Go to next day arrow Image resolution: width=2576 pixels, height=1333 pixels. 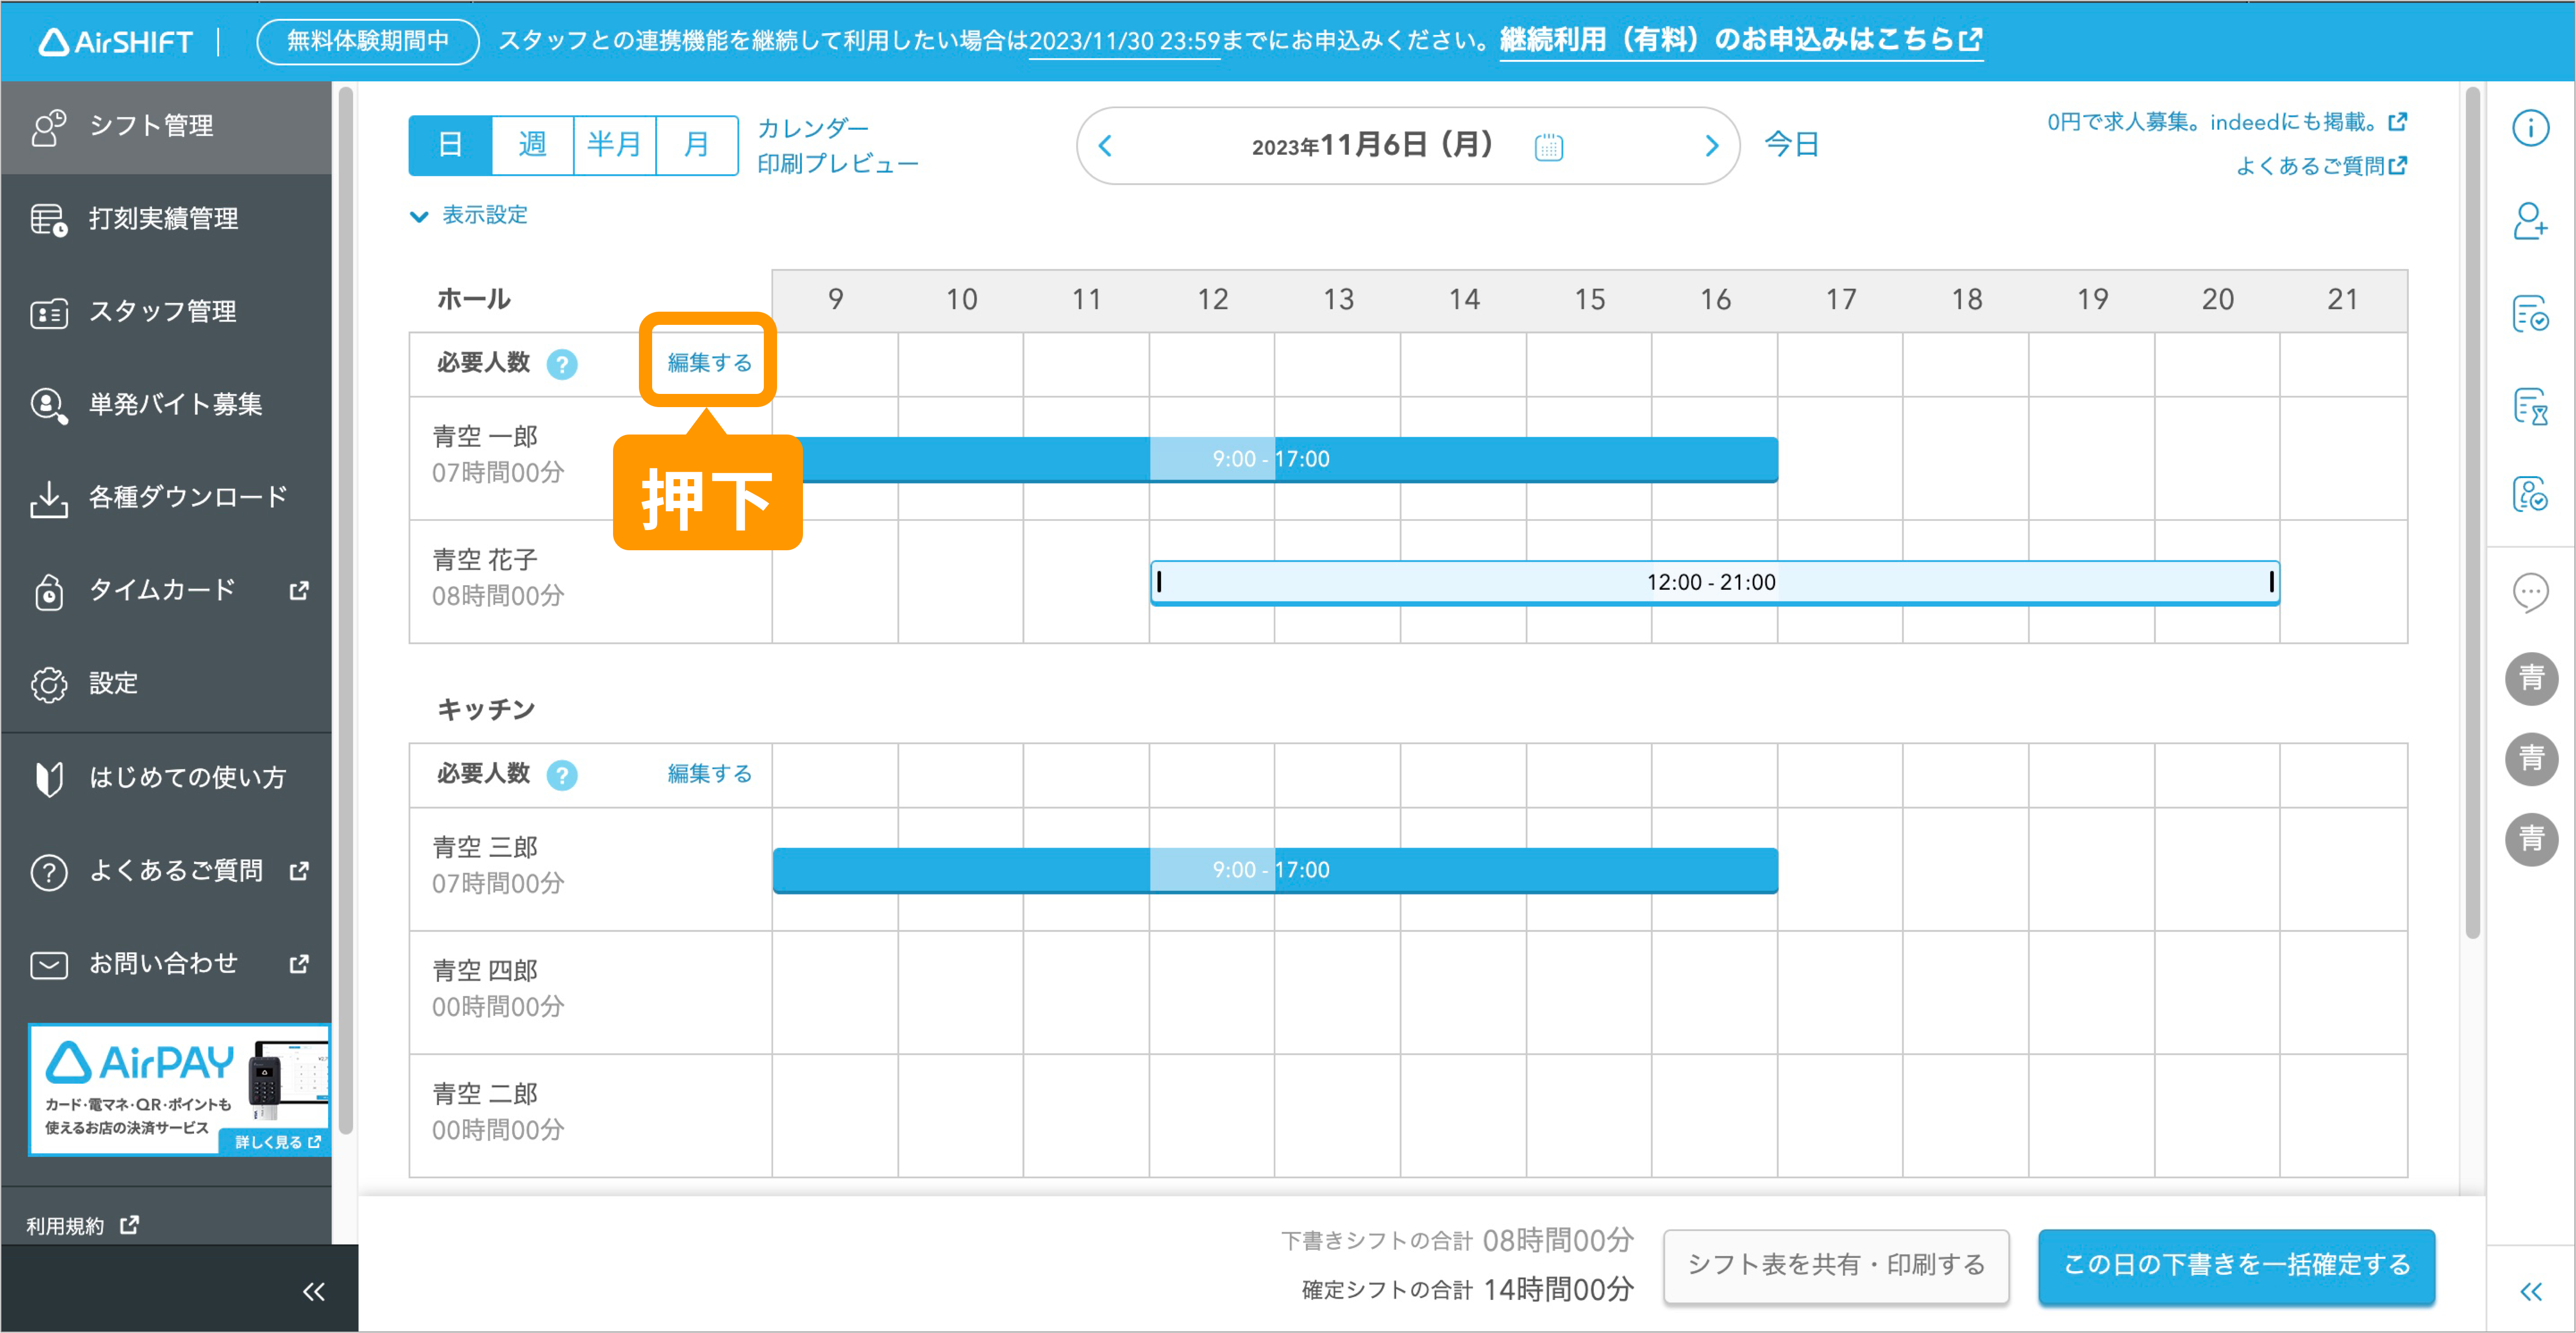[x=1711, y=146]
